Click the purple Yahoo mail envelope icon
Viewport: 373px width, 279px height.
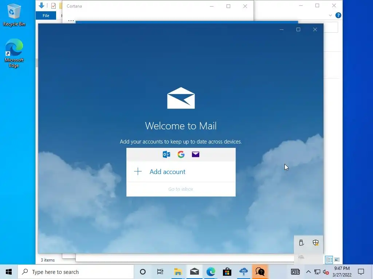tap(196, 154)
